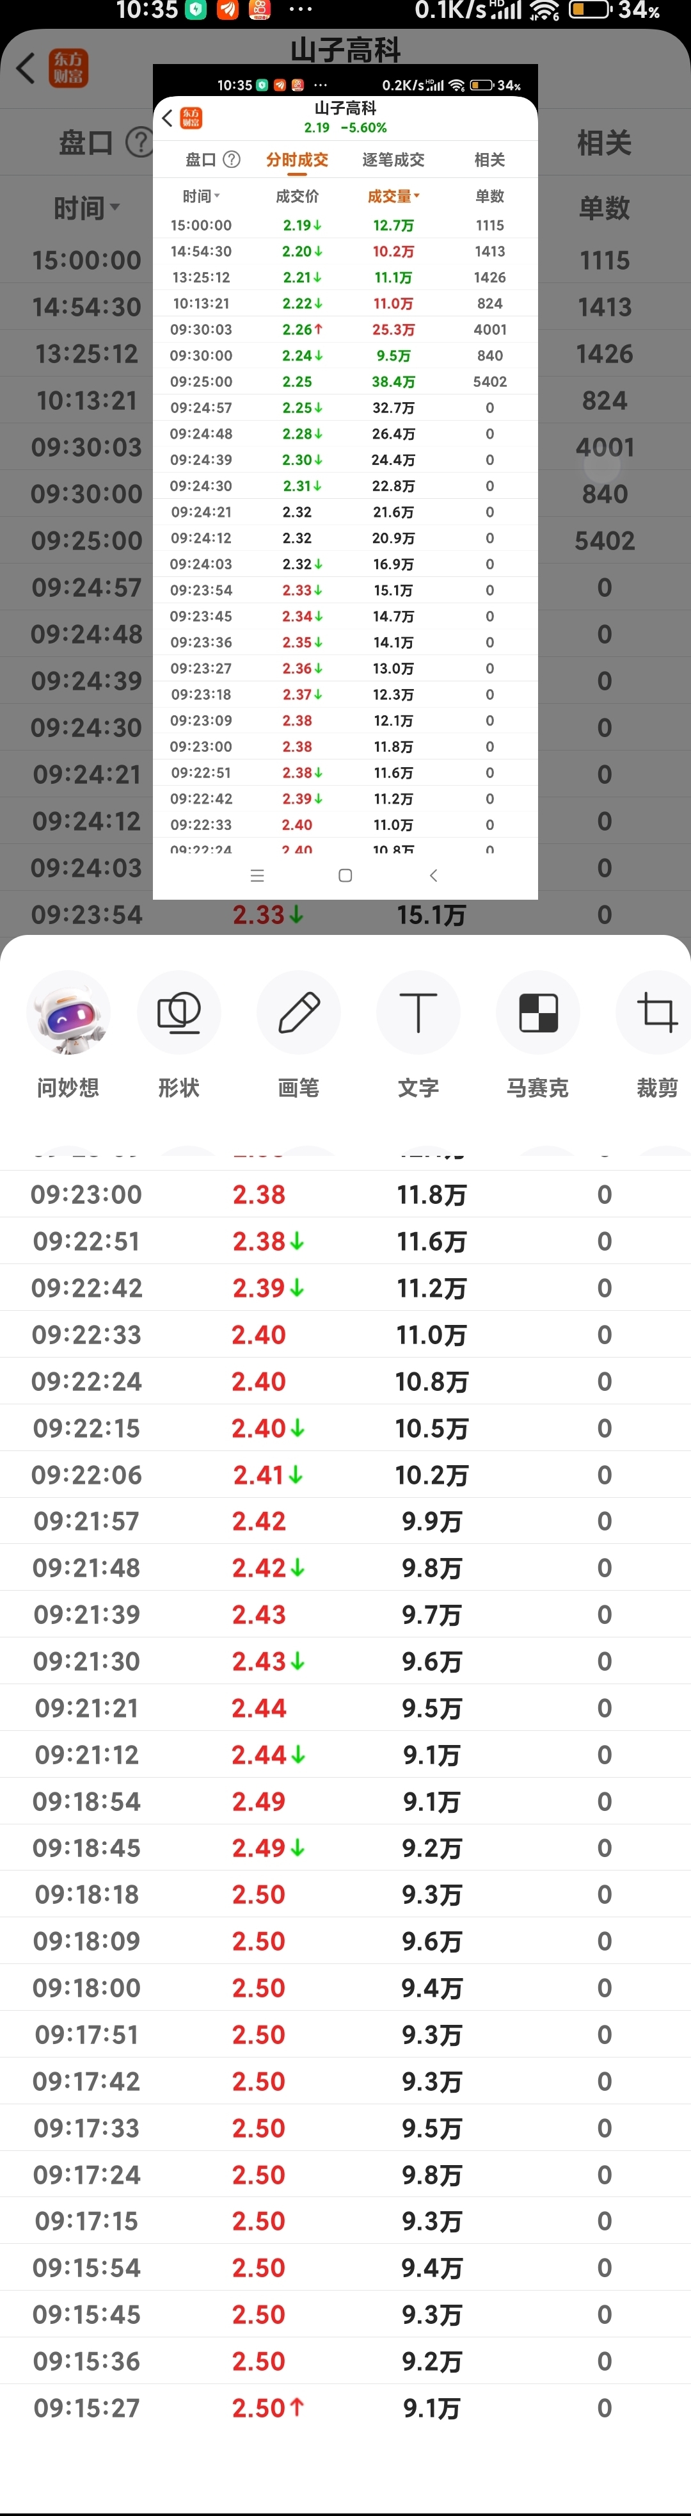Select the 画笔 pen tool icon
This screenshot has height=2516, width=691.
tap(299, 1013)
